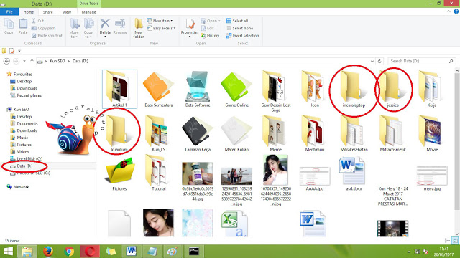Open Quick Access Toolbar customize arrow
This screenshot has width=460, height=258.
19,51
